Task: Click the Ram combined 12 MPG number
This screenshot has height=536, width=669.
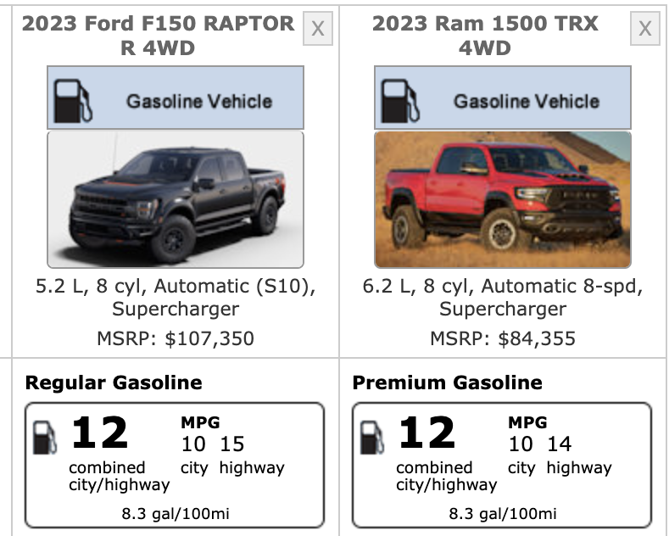Action: click(426, 433)
